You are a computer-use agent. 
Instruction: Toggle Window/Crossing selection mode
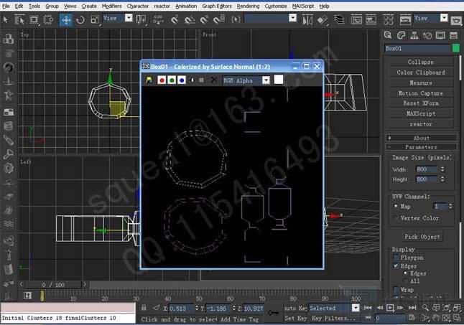point(48,20)
